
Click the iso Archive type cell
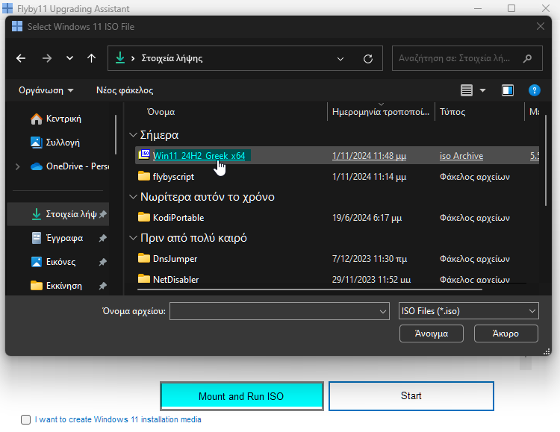click(461, 156)
